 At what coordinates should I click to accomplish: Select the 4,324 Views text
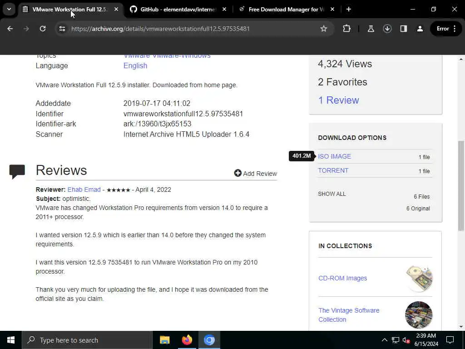click(x=345, y=64)
